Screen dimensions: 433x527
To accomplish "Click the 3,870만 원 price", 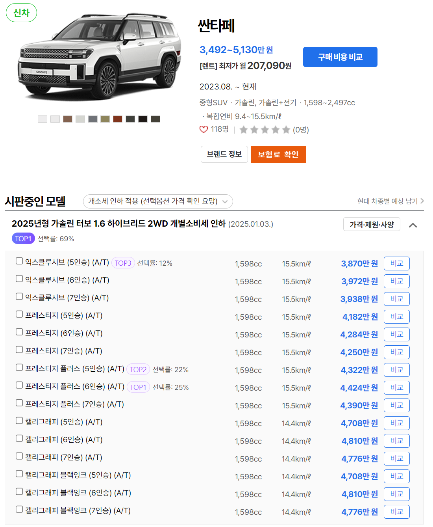I will point(359,263).
